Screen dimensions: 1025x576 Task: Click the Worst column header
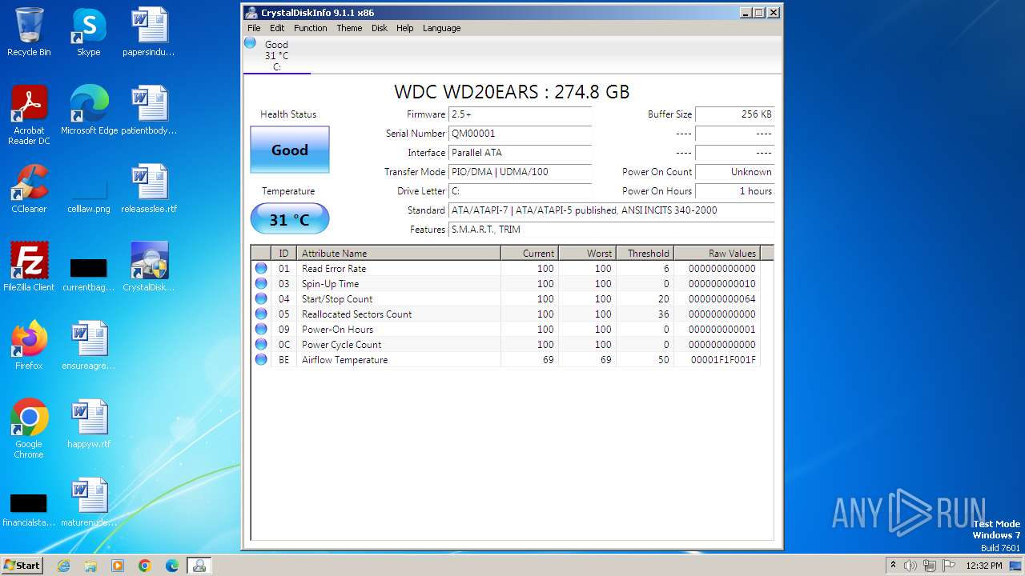[x=587, y=254]
